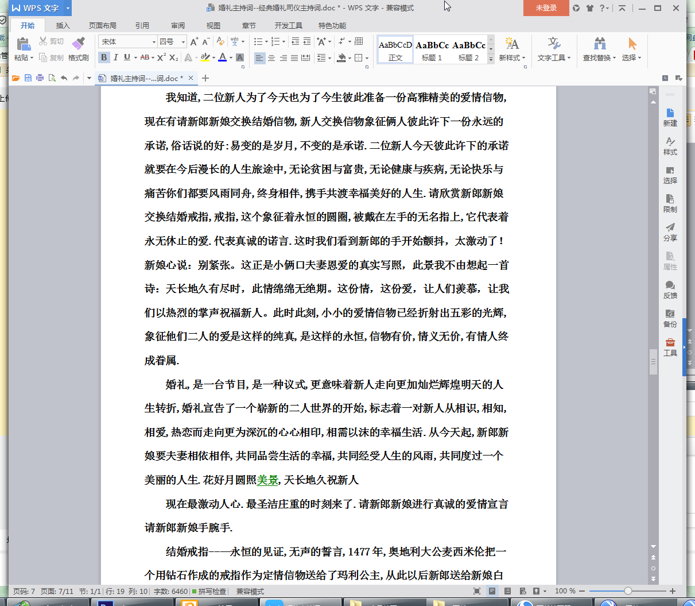Image resolution: width=695 pixels, height=606 pixels.
Task: Open 工具 in right sidebar
Action: (x=670, y=347)
